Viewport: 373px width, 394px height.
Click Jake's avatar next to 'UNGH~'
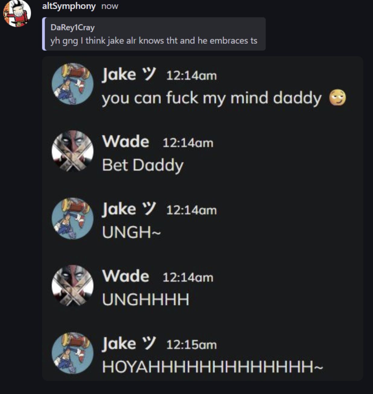(72, 218)
